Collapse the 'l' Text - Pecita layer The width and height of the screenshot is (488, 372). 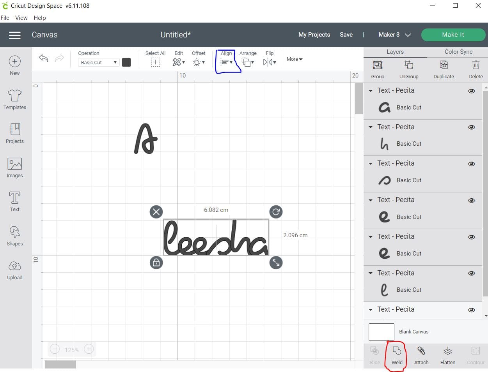371,273
